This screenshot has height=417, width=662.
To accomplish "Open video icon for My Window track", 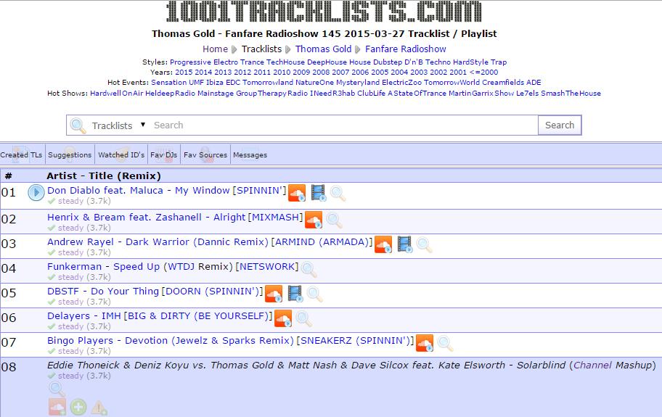I will click(318, 192).
